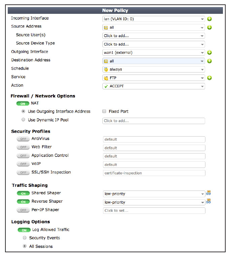229x259 pixels.
Task: Open Destination Address dropdown
Action: tap(154, 61)
